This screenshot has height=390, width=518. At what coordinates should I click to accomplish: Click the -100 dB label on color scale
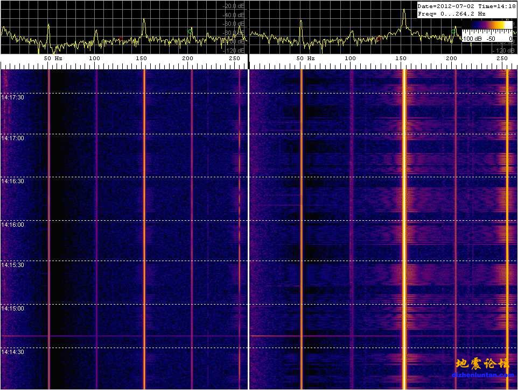(472, 39)
